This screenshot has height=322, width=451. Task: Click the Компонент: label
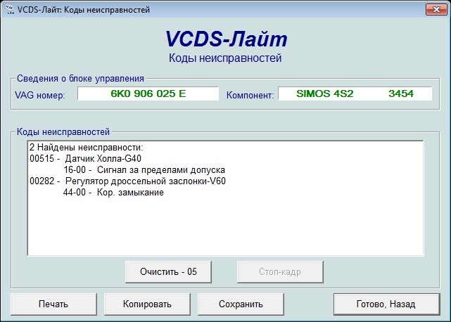pyautogui.click(x=250, y=95)
